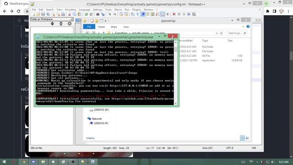Click the Save All icon in Notepad++
The width and height of the screenshot is (293, 165).
(48, 14)
